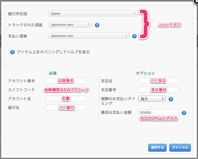Open the 銀行所在国 Japan dropdown
The width and height of the screenshot is (198, 159).
(x=93, y=13)
